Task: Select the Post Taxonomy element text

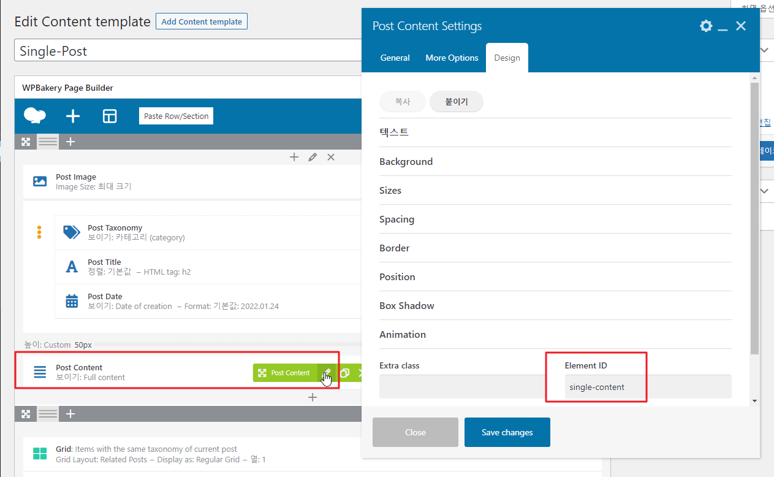Action: coord(115,227)
